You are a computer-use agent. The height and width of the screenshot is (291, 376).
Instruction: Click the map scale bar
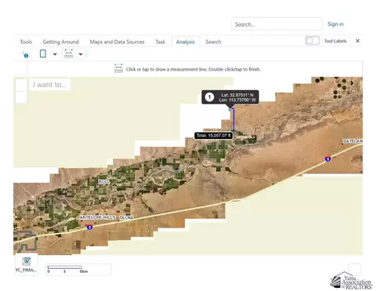click(x=78, y=269)
